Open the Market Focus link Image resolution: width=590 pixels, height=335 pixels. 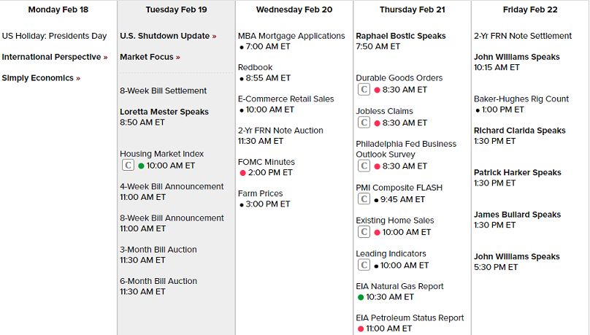[149, 57]
